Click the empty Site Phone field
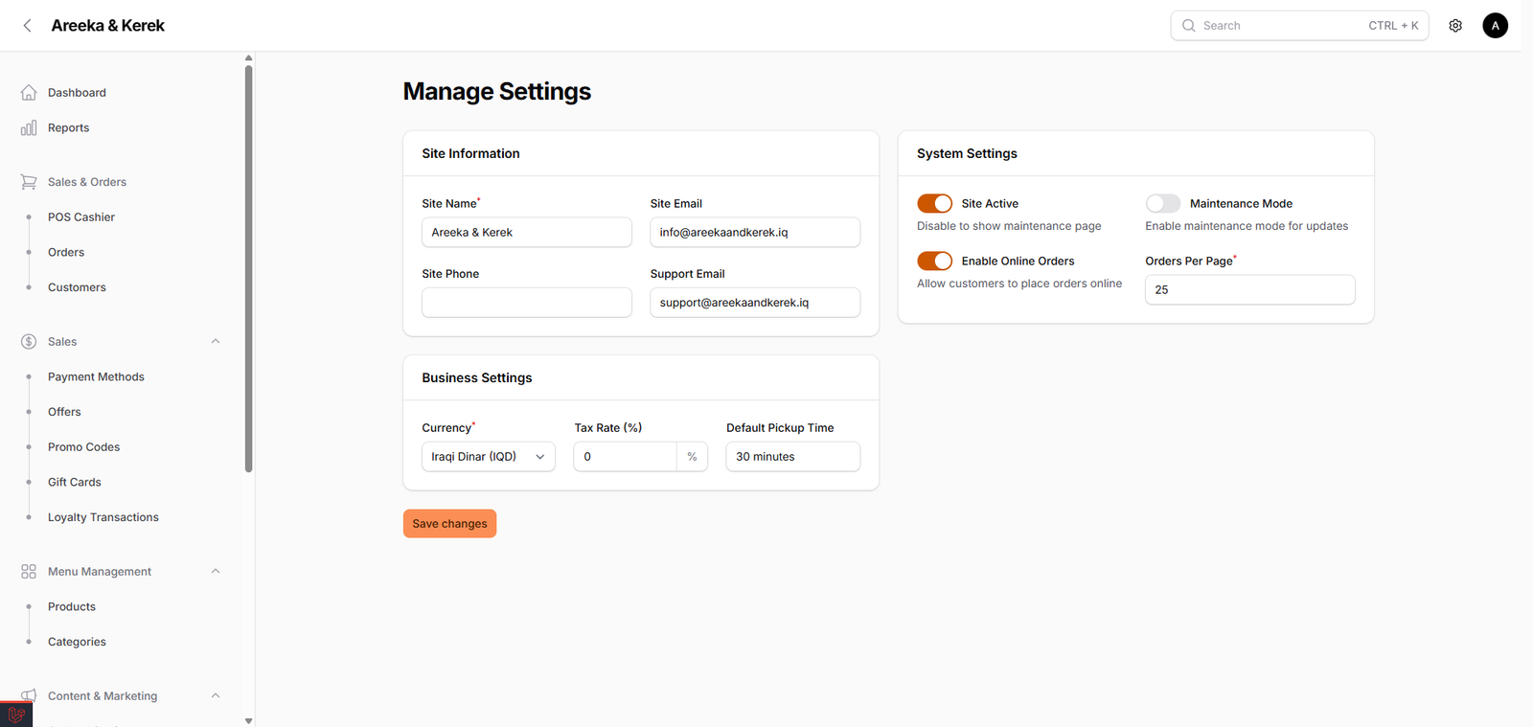The height and width of the screenshot is (727, 1533). point(527,303)
